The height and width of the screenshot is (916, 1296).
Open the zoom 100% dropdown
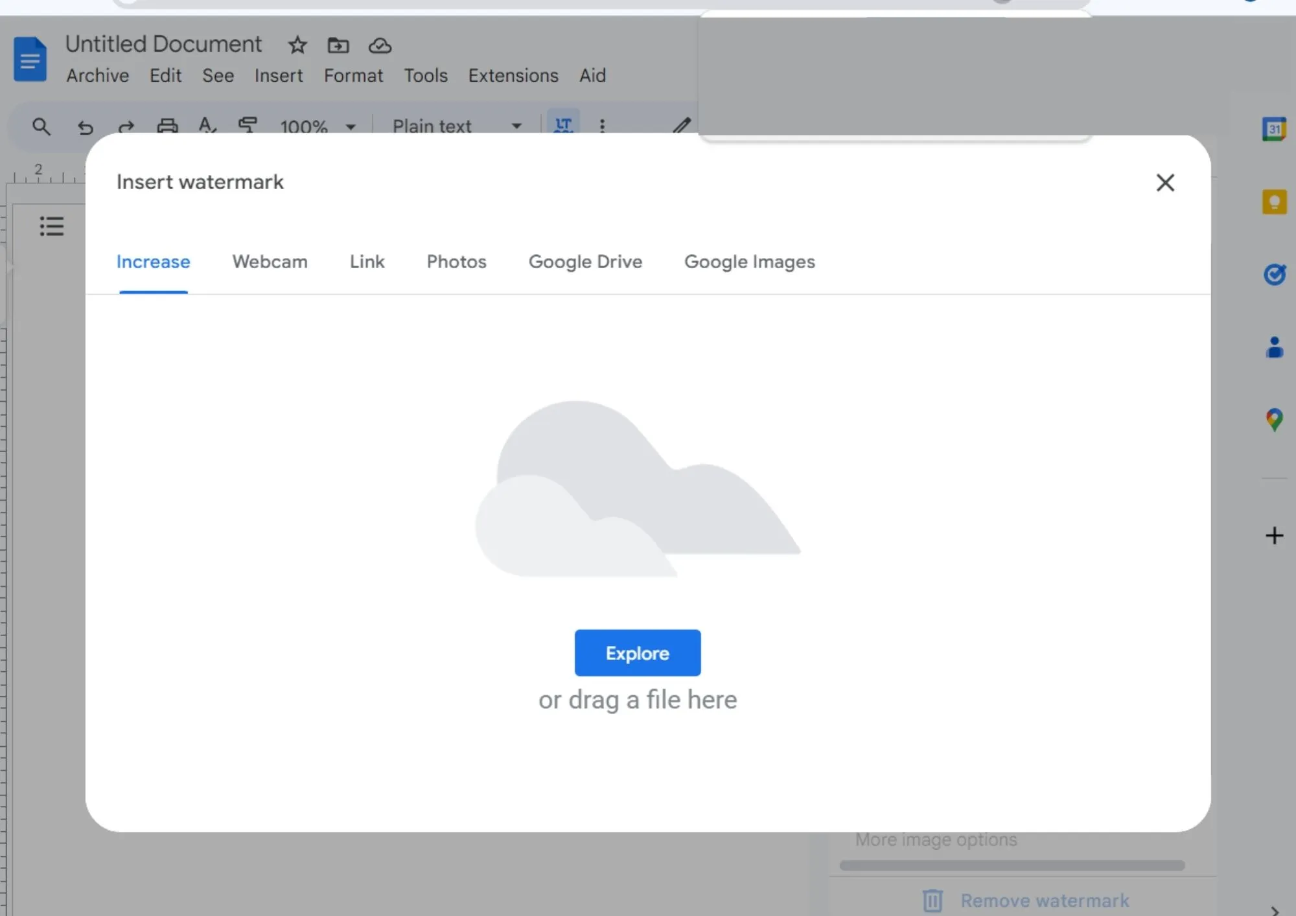point(318,126)
